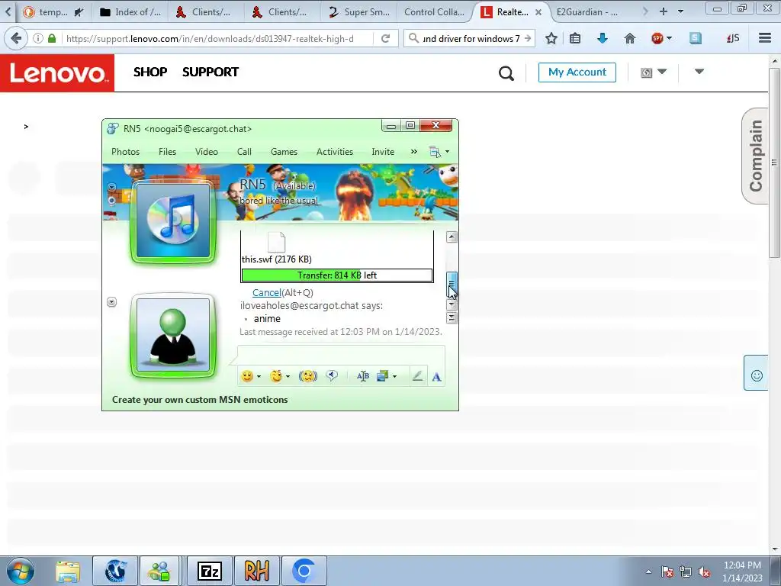Open the downloads blue arrow icon
The height and width of the screenshot is (586, 781).
[603, 38]
